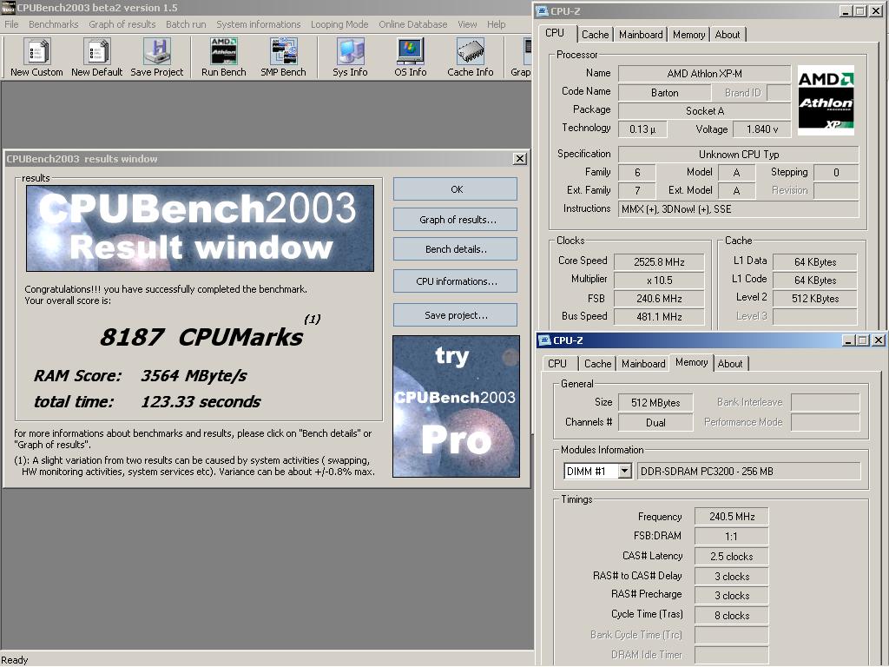Image resolution: width=889 pixels, height=667 pixels.
Task: Click the CAS# Latency 2.5 clocks value
Action: [731, 557]
